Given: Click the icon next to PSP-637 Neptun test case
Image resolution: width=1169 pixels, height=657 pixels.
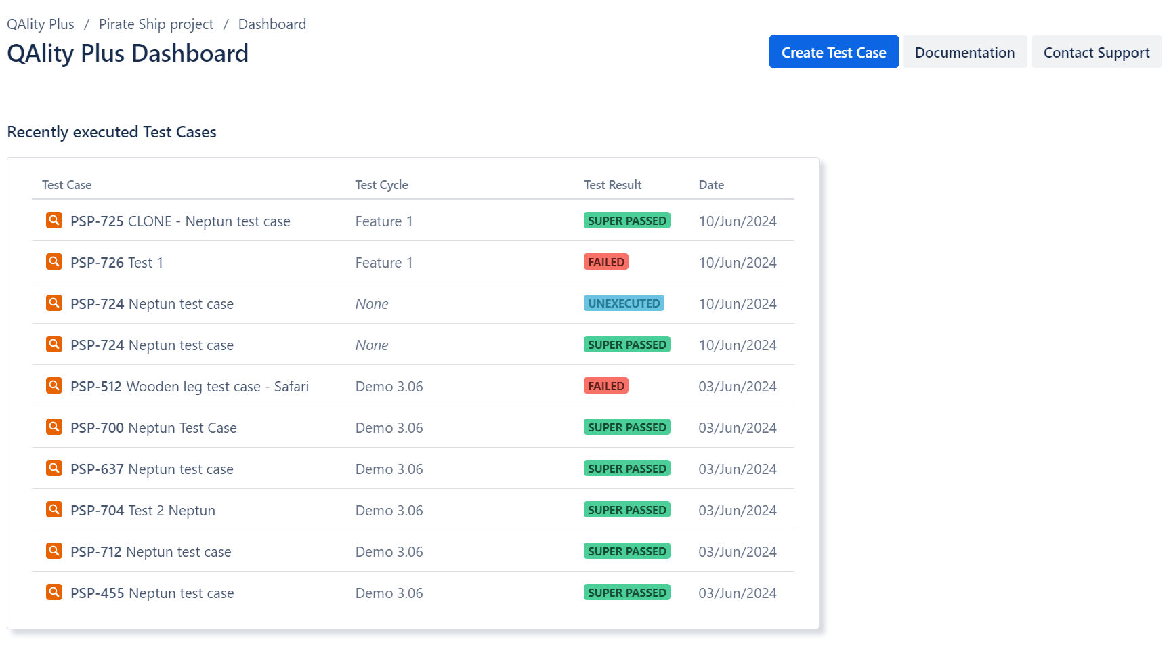Looking at the screenshot, I should point(54,468).
